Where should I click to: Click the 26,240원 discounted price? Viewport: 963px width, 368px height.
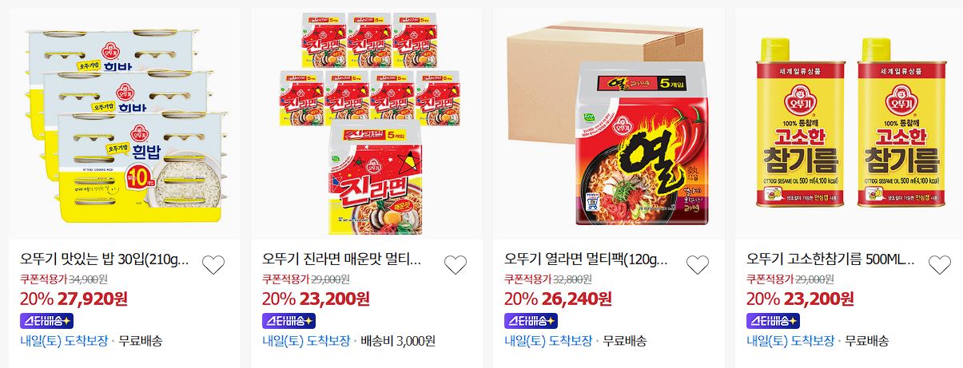[577, 299]
